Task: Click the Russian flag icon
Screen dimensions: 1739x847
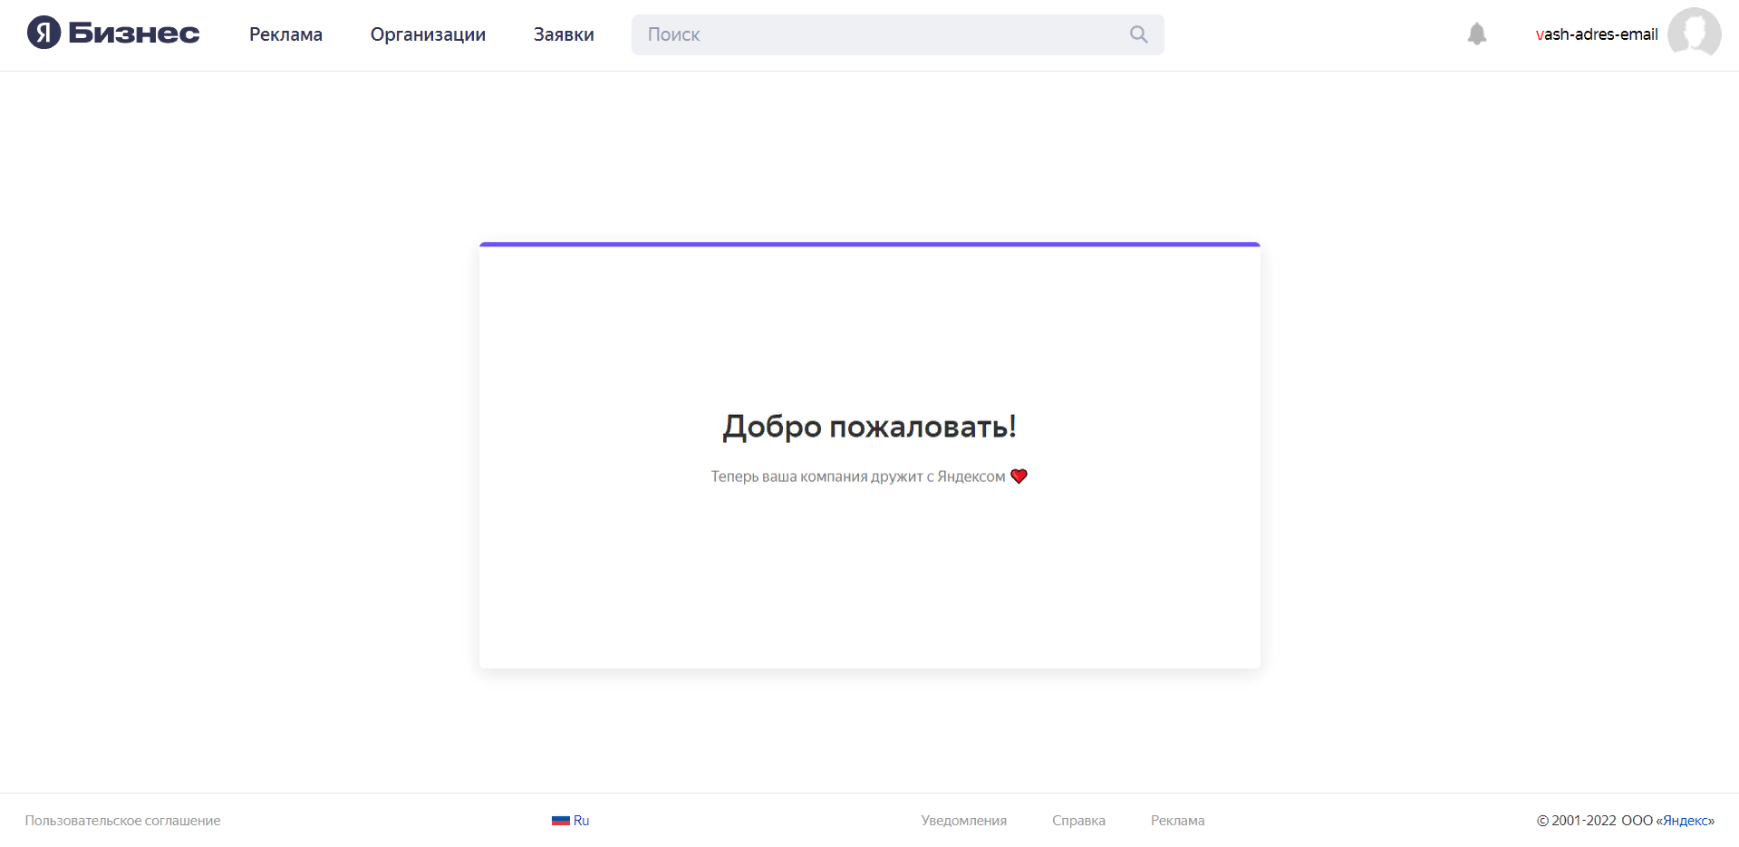Action: [x=560, y=821]
